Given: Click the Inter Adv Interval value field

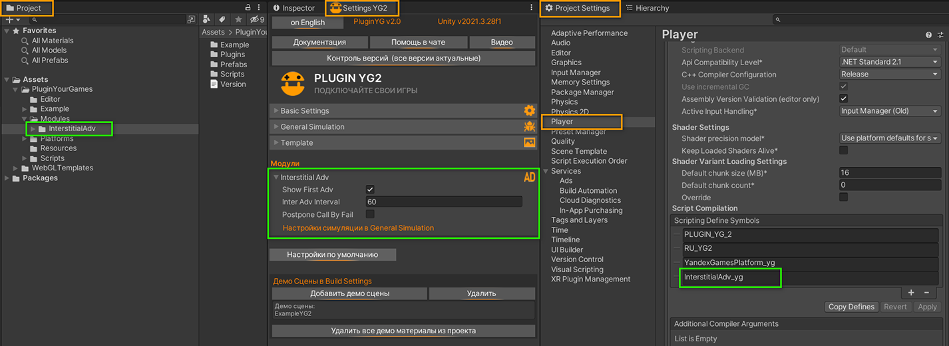Looking at the screenshot, I should pyautogui.click(x=444, y=202).
